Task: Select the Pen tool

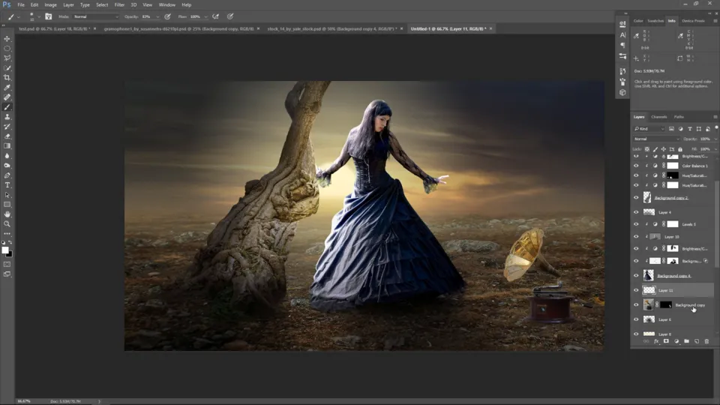Action: 7,175
